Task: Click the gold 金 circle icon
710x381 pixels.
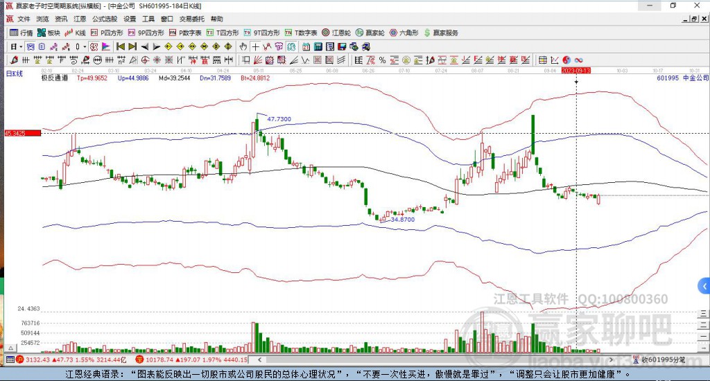Action: tap(406, 60)
